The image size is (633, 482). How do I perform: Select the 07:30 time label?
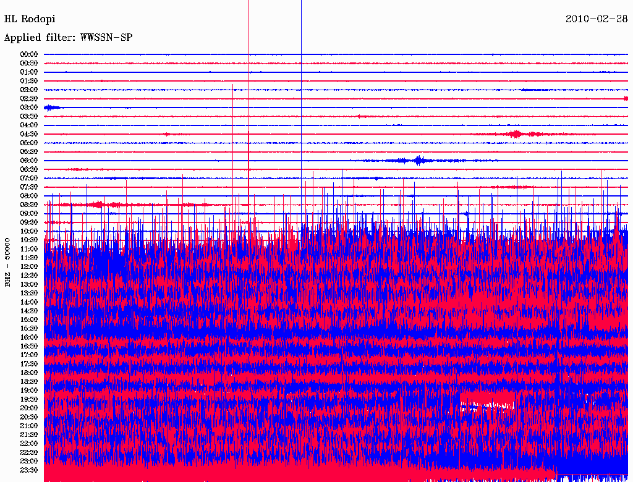(x=29, y=187)
